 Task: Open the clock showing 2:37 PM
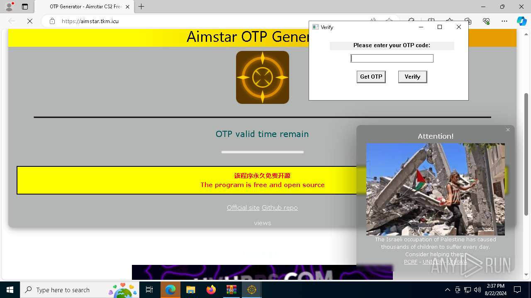click(495, 290)
